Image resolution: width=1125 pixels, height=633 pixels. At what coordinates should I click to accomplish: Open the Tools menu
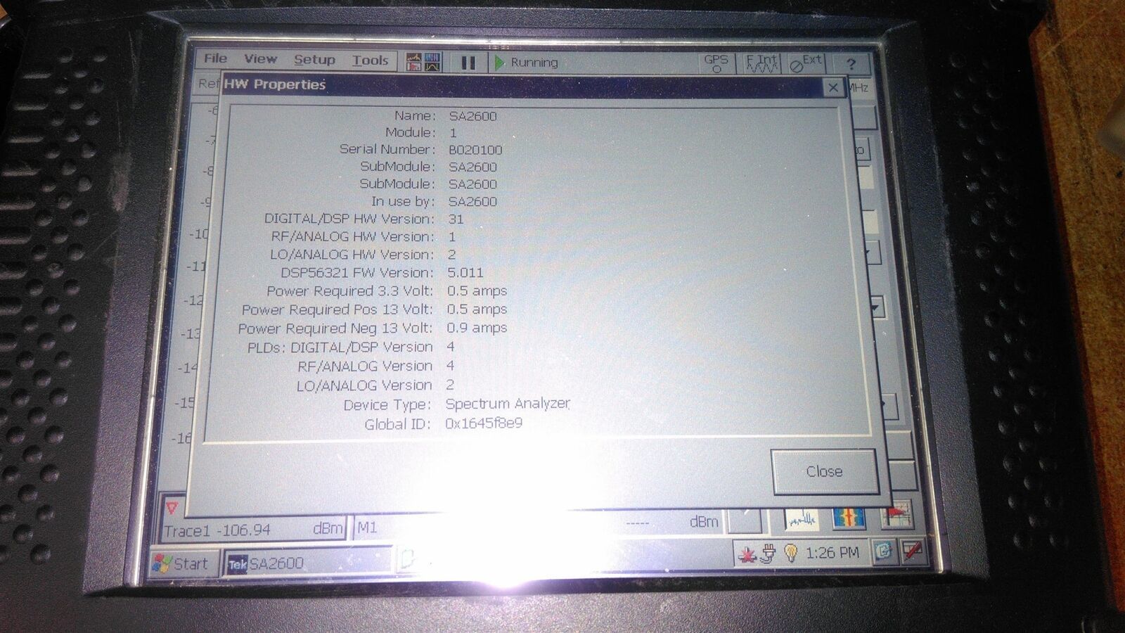370,60
